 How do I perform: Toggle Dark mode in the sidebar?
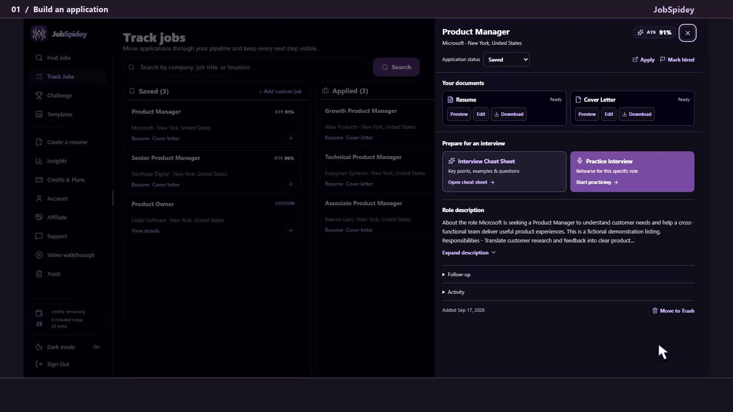click(67, 347)
